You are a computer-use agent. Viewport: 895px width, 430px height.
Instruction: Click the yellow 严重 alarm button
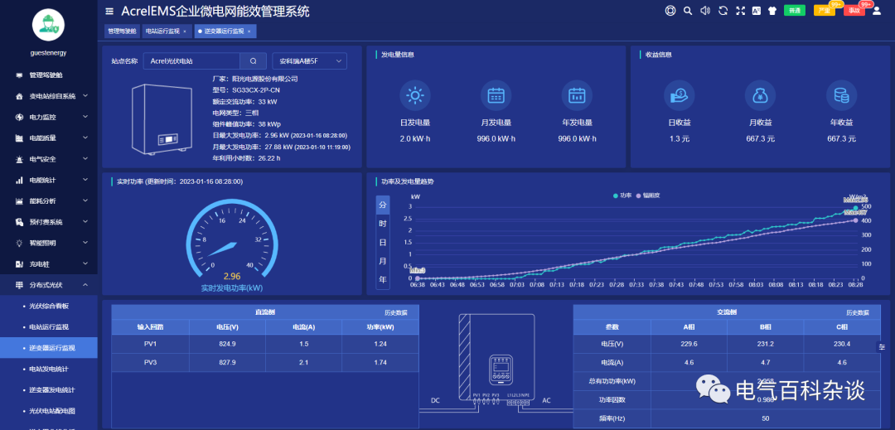click(x=824, y=10)
